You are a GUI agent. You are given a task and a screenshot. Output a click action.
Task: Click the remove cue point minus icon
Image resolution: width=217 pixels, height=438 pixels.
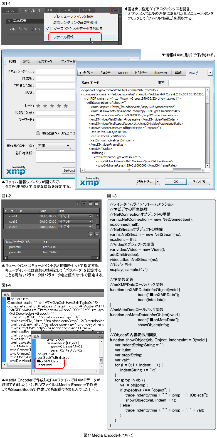coord(84,204)
